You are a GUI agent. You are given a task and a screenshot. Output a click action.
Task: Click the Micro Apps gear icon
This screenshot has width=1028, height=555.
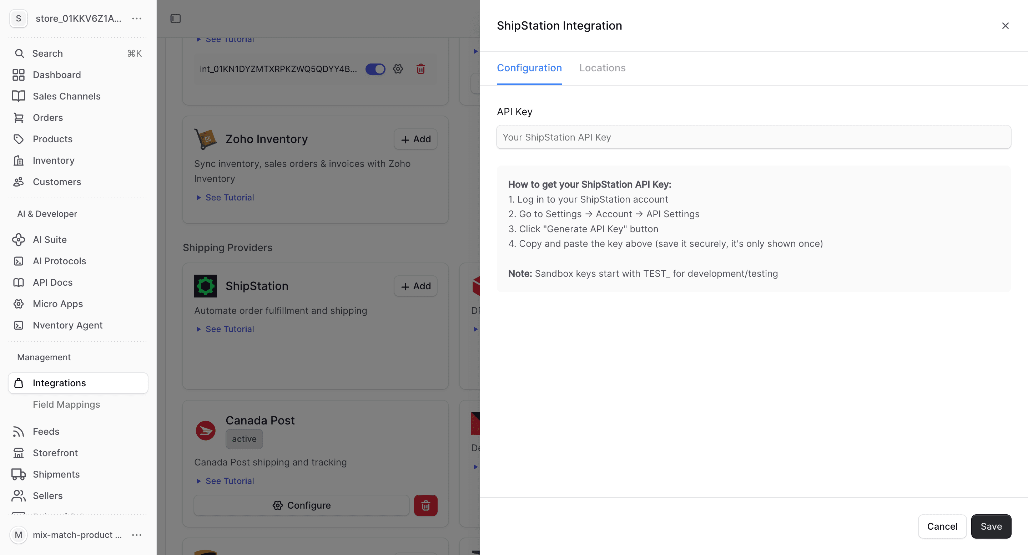click(x=19, y=304)
